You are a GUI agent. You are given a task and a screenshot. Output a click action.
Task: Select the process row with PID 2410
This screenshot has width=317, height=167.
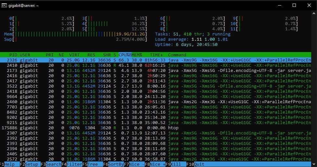click(155, 65)
